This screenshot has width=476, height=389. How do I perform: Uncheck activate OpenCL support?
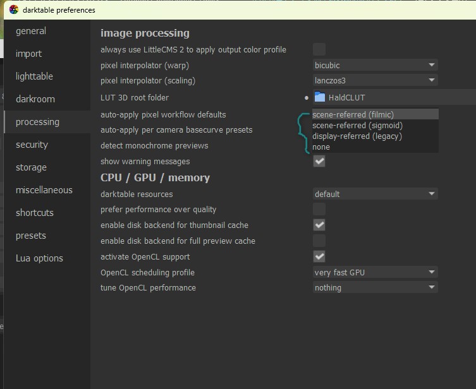click(319, 256)
